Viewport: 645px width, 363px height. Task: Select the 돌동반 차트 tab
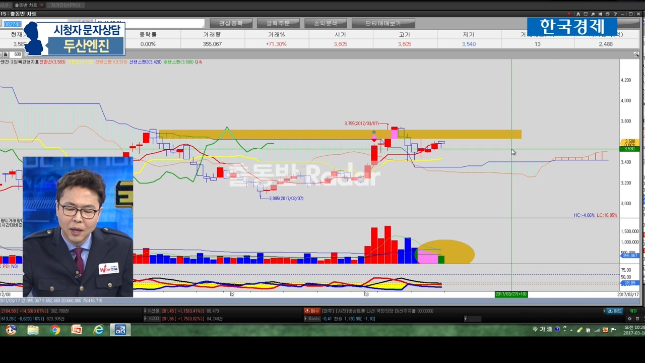click(x=25, y=5)
